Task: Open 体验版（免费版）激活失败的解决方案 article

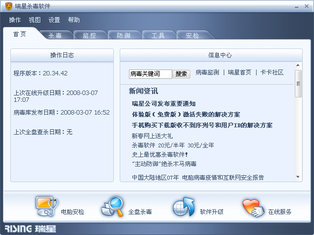Action: point(186,115)
